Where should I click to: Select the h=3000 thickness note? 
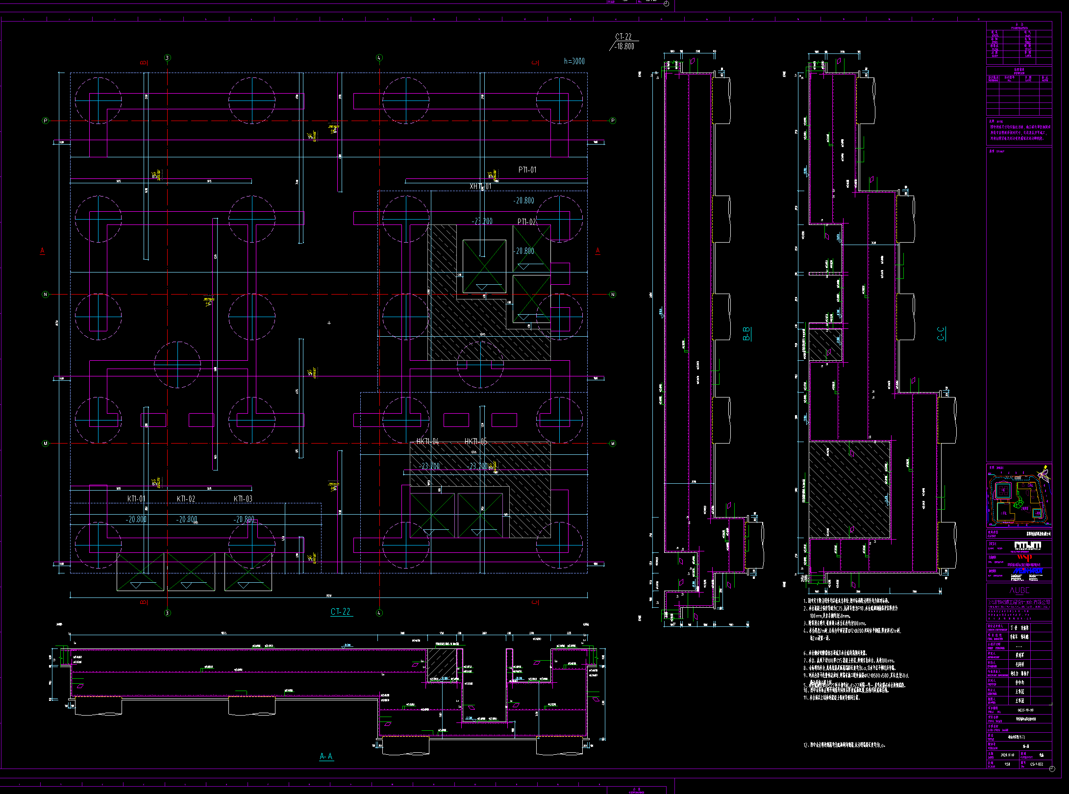click(x=574, y=61)
